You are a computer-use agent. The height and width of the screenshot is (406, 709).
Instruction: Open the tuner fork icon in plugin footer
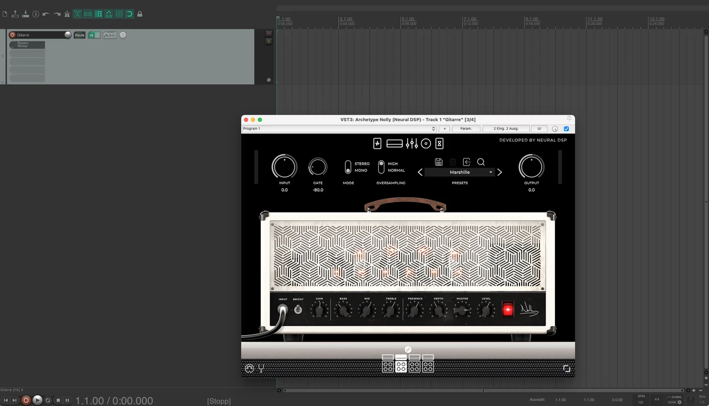261,368
